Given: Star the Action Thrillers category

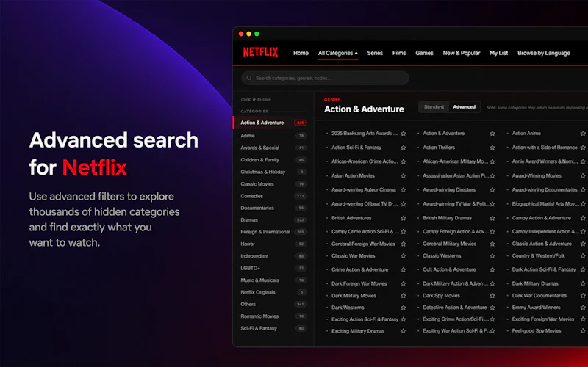Looking at the screenshot, I should tap(492, 148).
